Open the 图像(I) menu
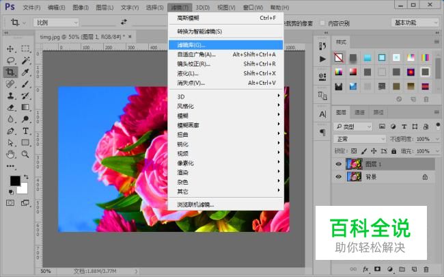 [81, 8]
